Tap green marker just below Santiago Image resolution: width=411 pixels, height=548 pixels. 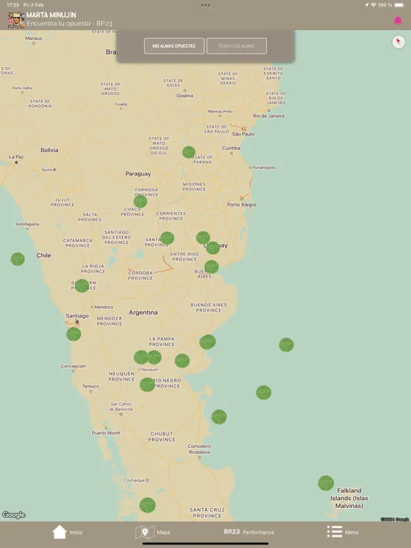pyautogui.click(x=73, y=334)
